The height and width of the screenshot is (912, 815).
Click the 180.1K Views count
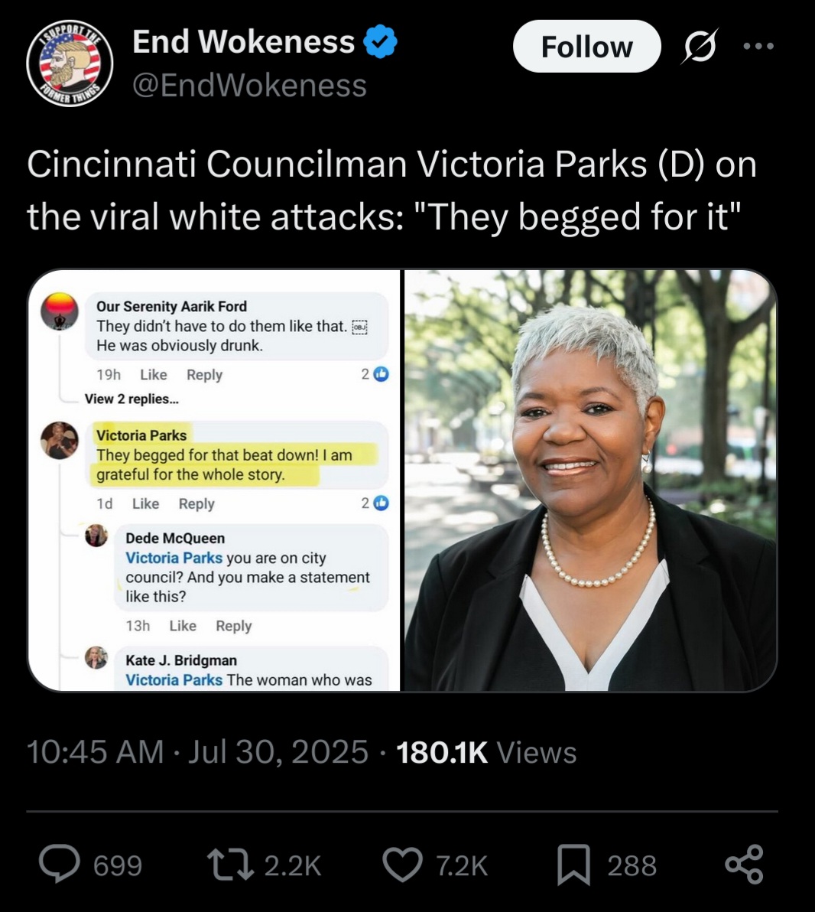486,752
